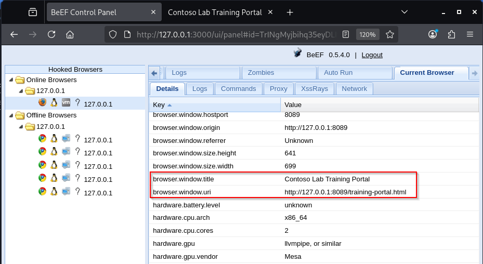This screenshot has height=264, width=483.
Task: Close the BeEF Control Panel tab
Action: click(x=153, y=12)
